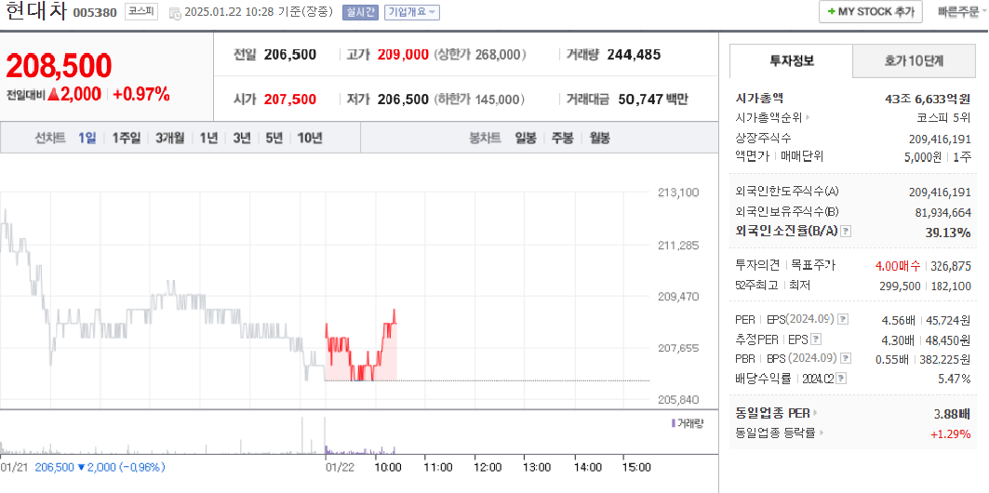Click the 저가 value 206,500
989x493 pixels.
coord(403,99)
